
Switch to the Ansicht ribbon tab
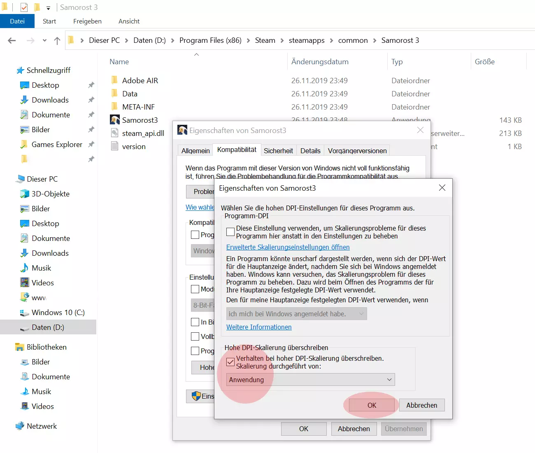tap(129, 21)
